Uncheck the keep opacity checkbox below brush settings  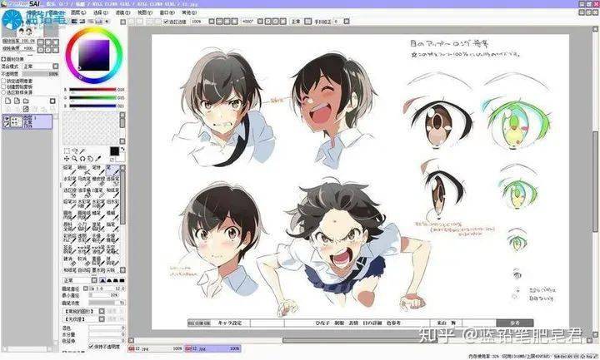(x=91, y=346)
